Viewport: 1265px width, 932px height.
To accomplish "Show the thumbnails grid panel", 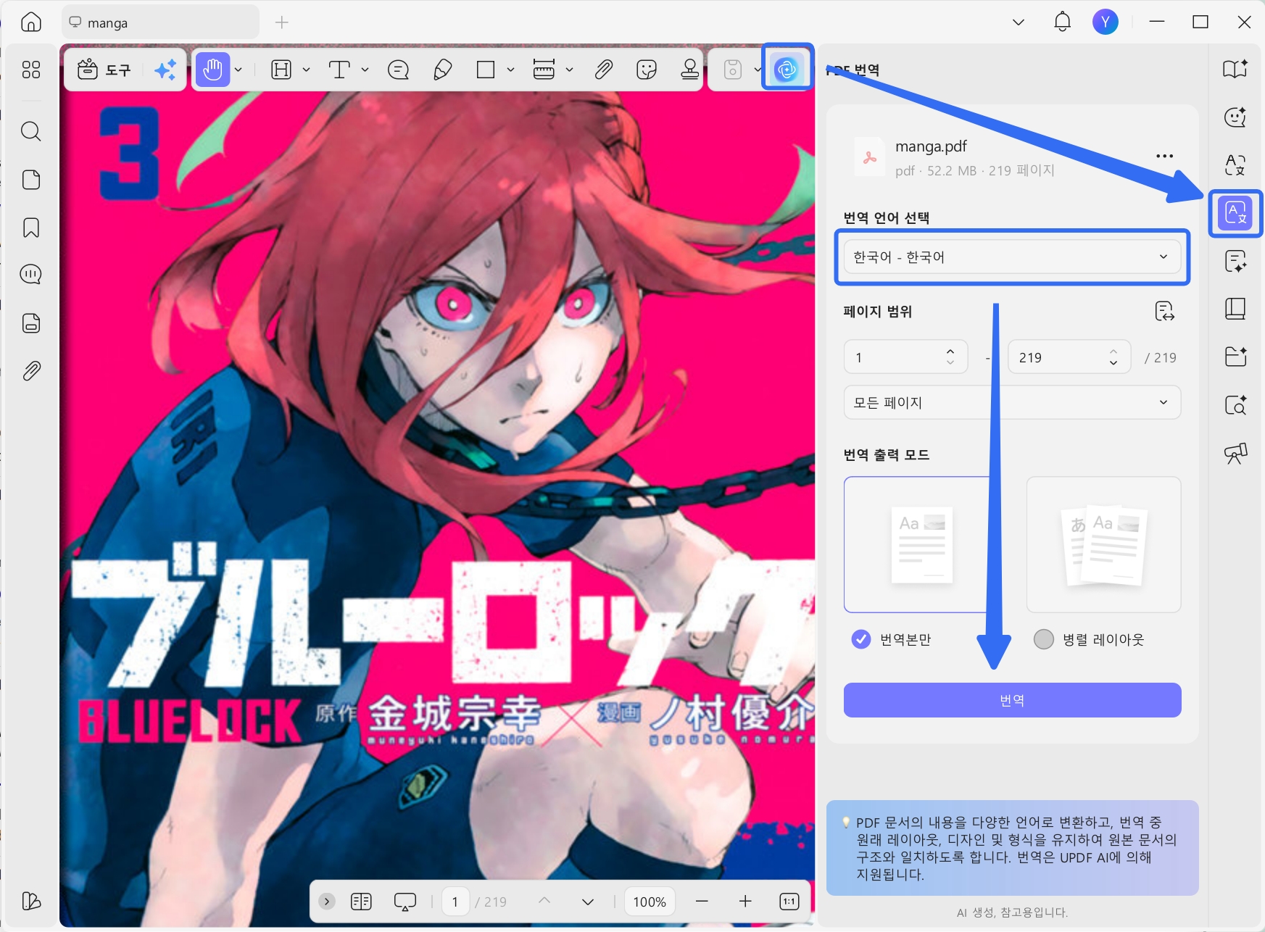I will point(31,70).
